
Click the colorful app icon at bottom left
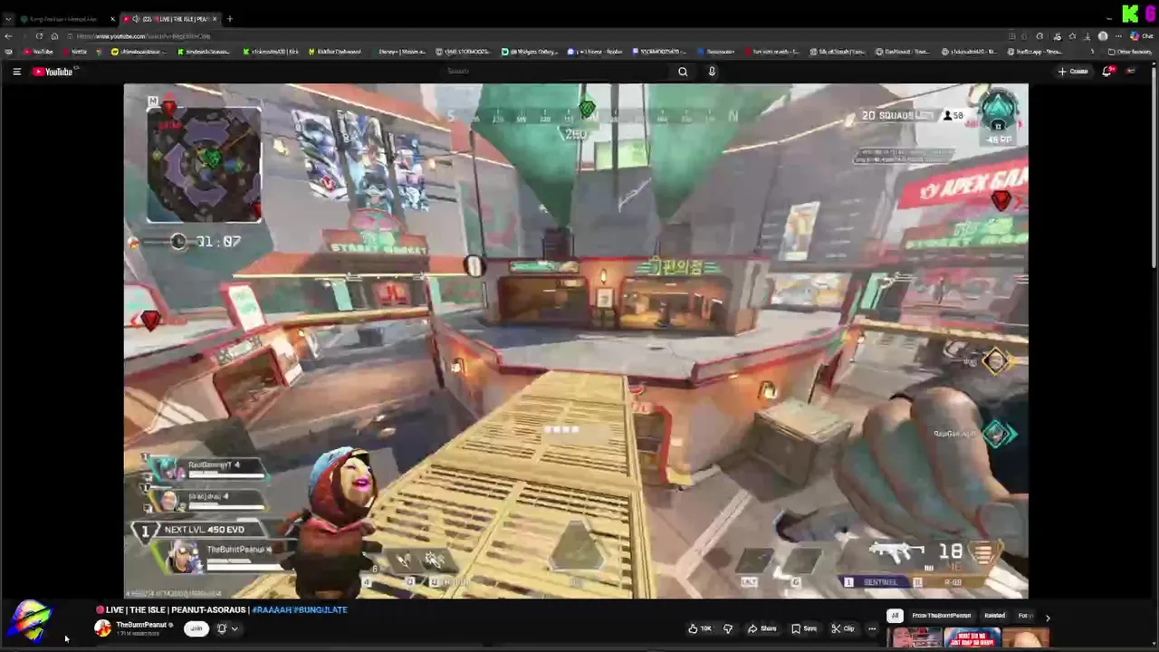click(30, 620)
